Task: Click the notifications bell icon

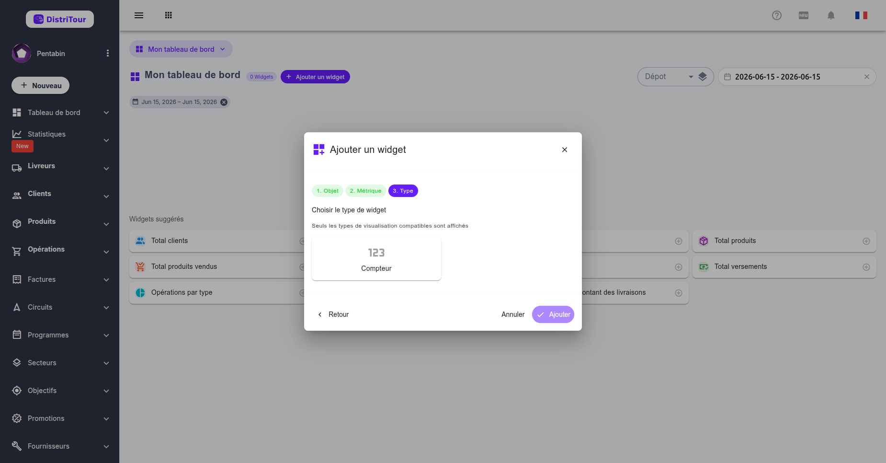Action: tap(831, 15)
